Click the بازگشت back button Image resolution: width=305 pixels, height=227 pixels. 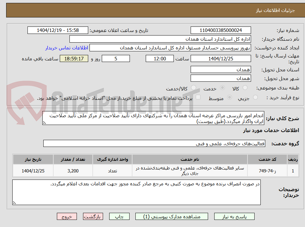point(93,216)
